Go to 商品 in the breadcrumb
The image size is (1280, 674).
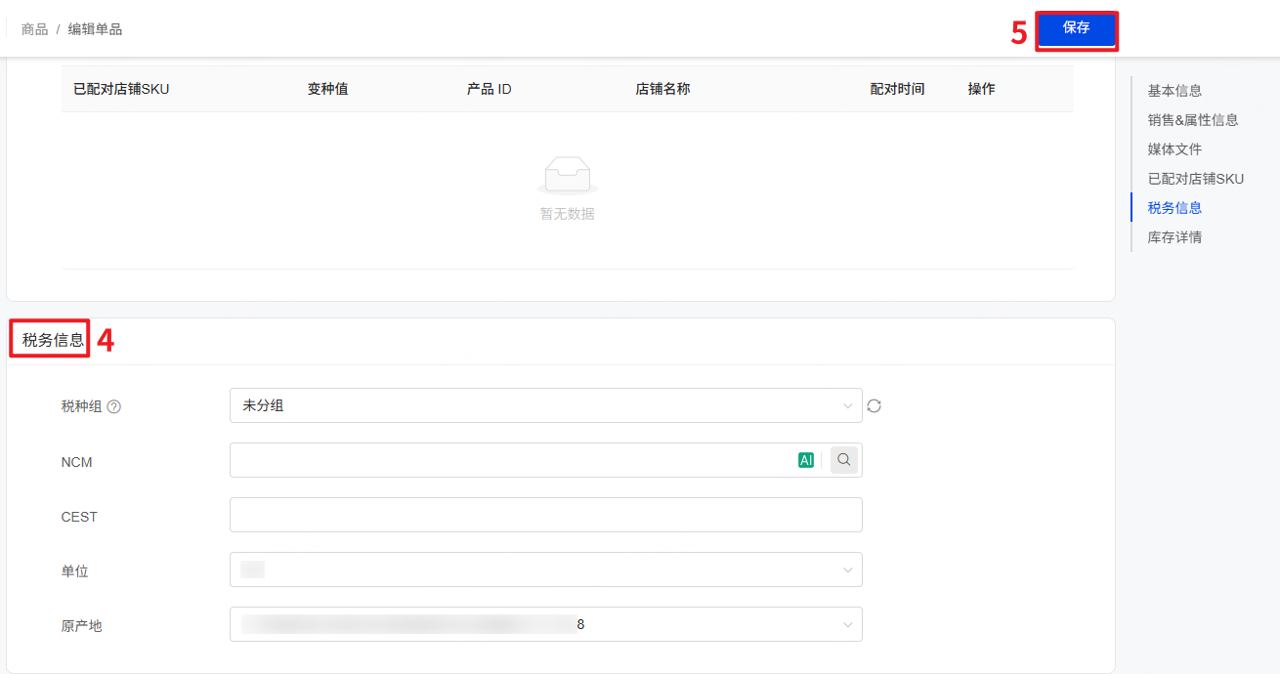click(x=34, y=29)
